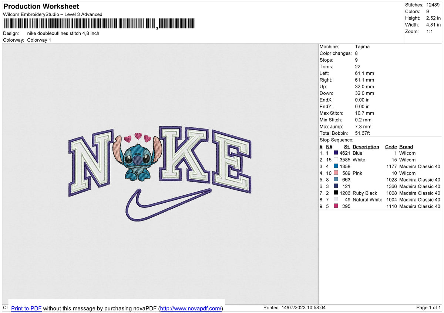This screenshot has width=444, height=313.
Task: Select the Color changes value 8
Action: pos(356,53)
